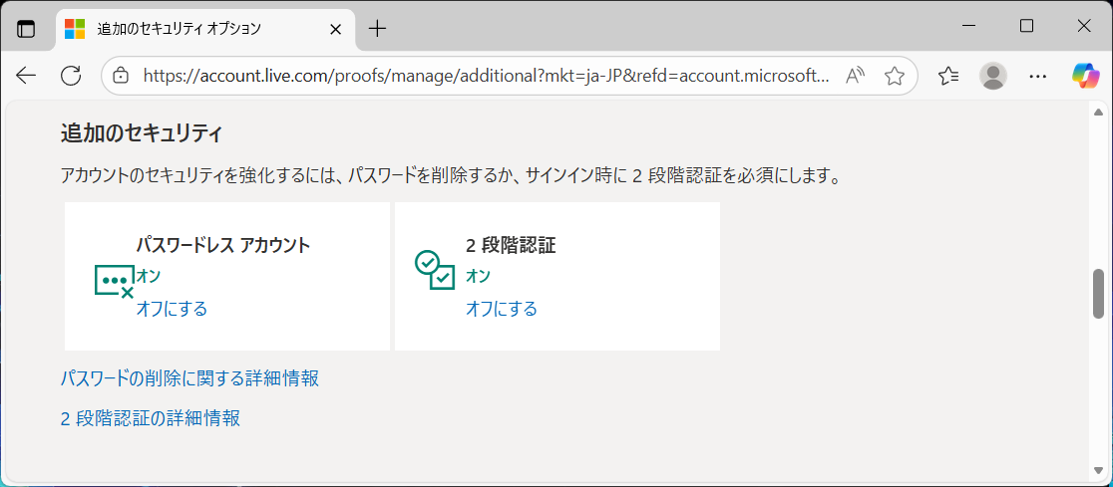View site information via the lock icon
The height and width of the screenshot is (487, 1113).
pyautogui.click(x=122, y=76)
